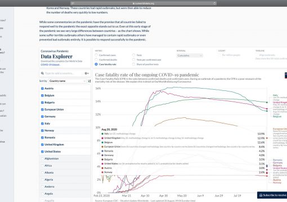Uncheck European Union in the country list

tap(42, 109)
